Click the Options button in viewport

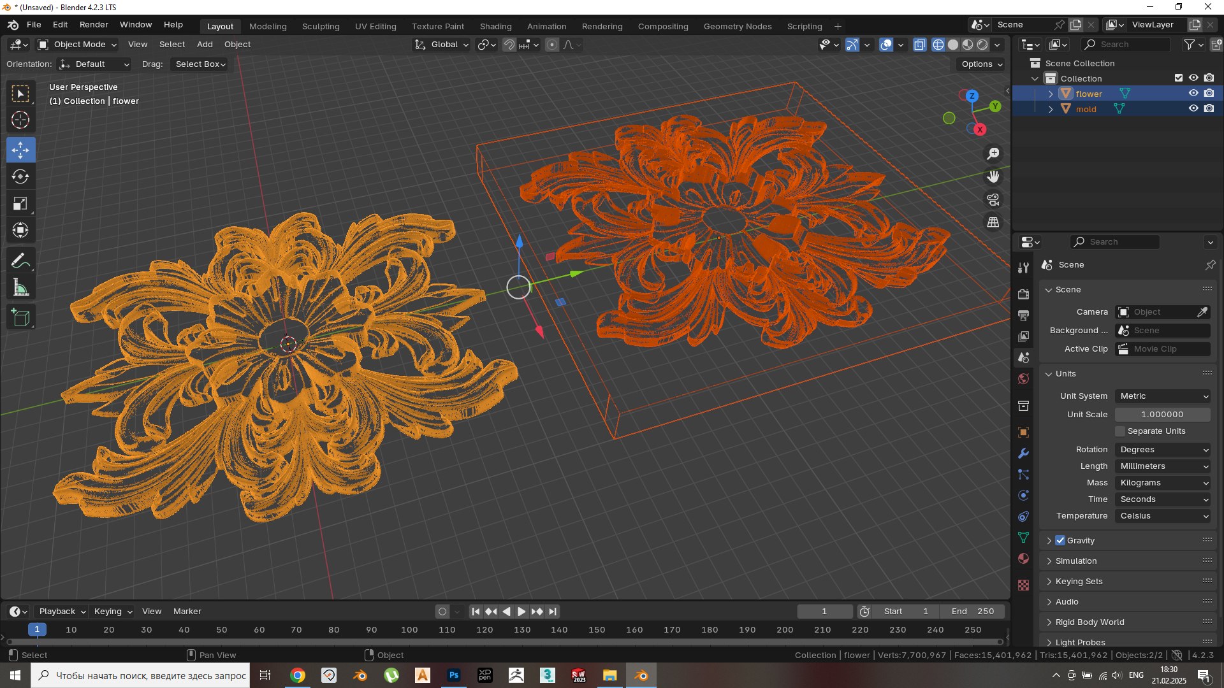[982, 64]
